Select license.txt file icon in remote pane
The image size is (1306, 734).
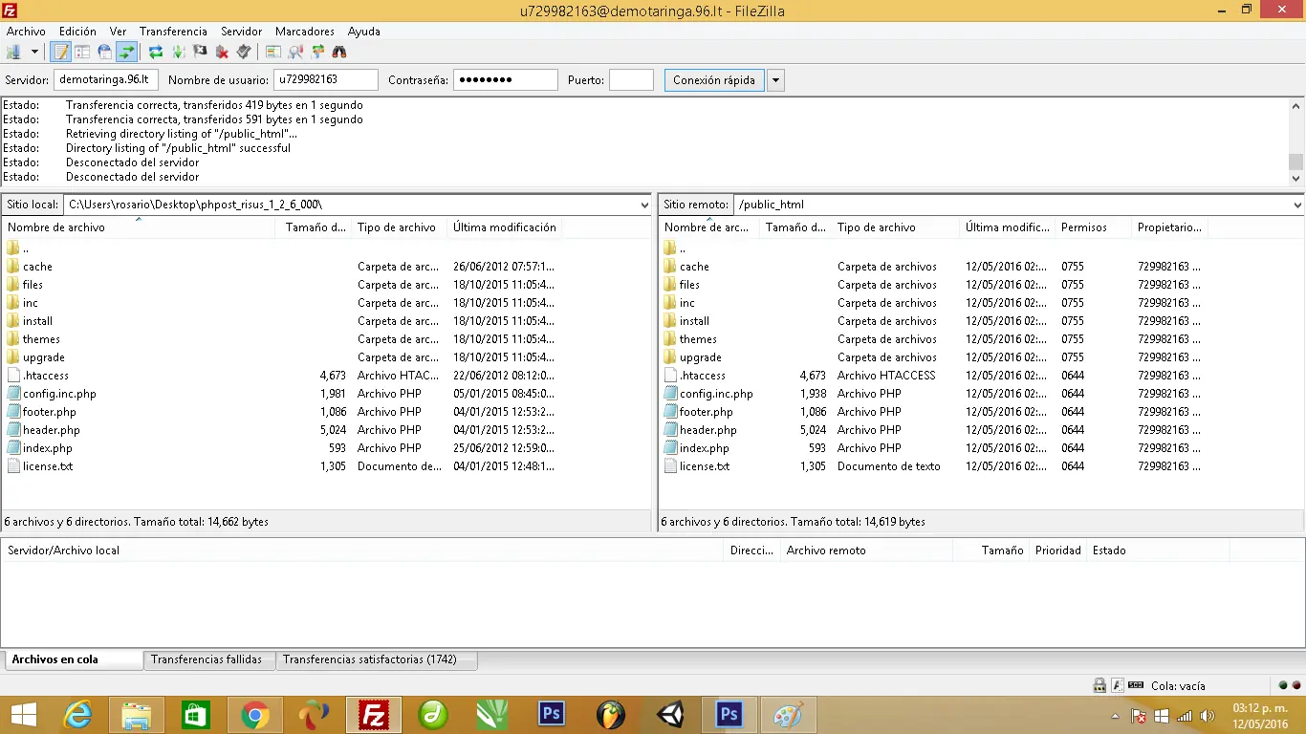pos(670,466)
